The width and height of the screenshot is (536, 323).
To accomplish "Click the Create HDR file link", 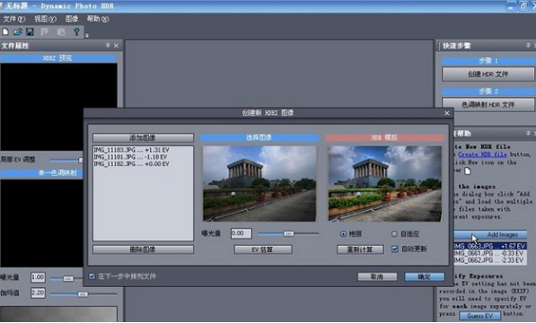I will tap(482, 154).
